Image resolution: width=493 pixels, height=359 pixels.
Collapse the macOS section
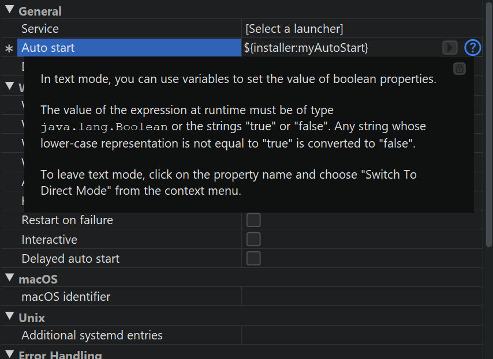(x=10, y=278)
